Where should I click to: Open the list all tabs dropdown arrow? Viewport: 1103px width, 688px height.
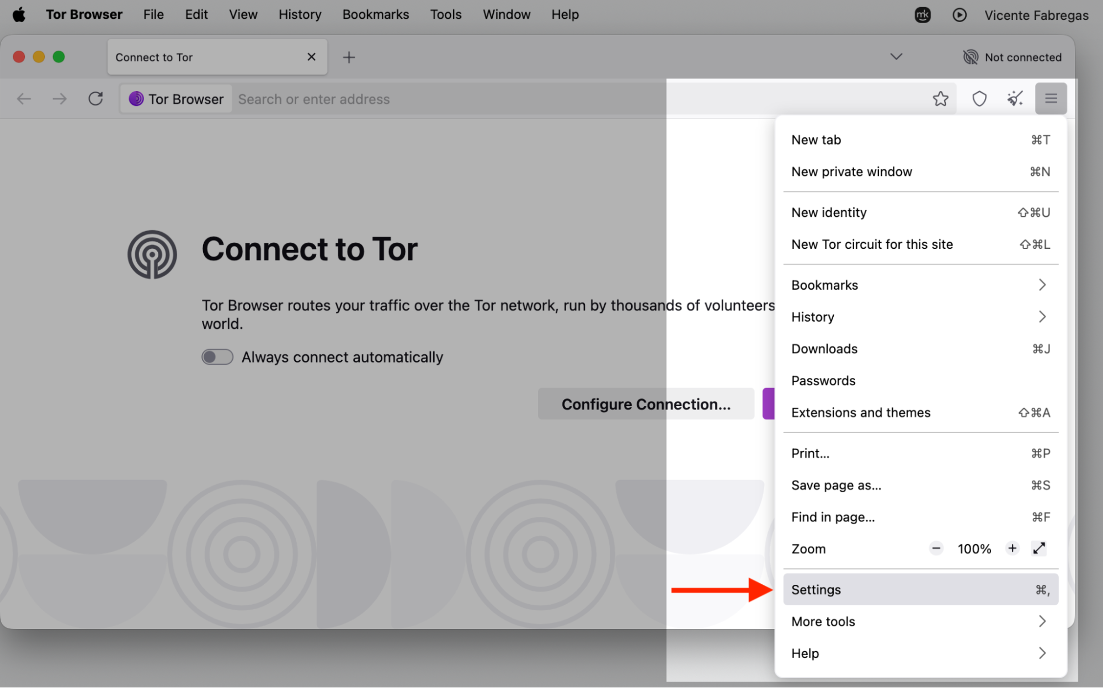(896, 57)
